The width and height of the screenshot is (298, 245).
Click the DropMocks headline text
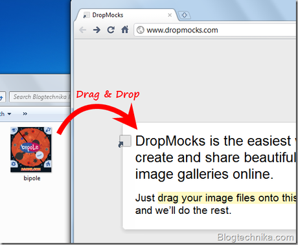coord(216,157)
